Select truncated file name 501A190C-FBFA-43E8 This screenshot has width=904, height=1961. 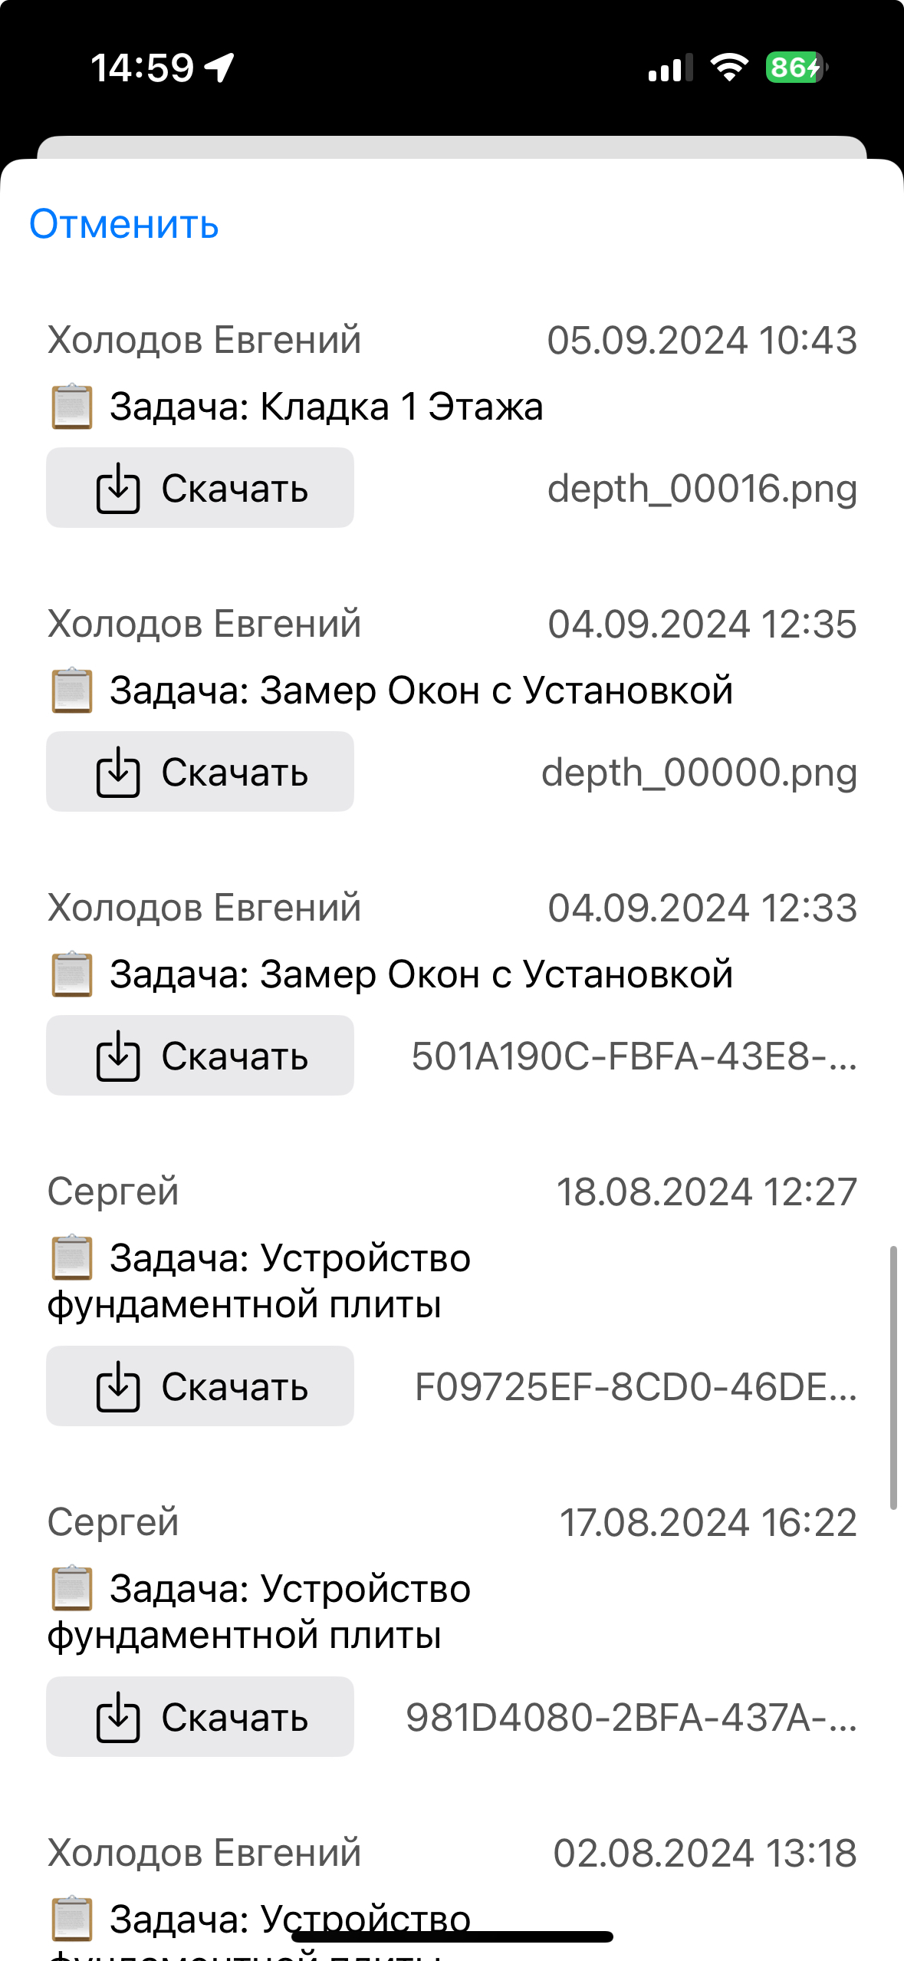click(634, 1056)
